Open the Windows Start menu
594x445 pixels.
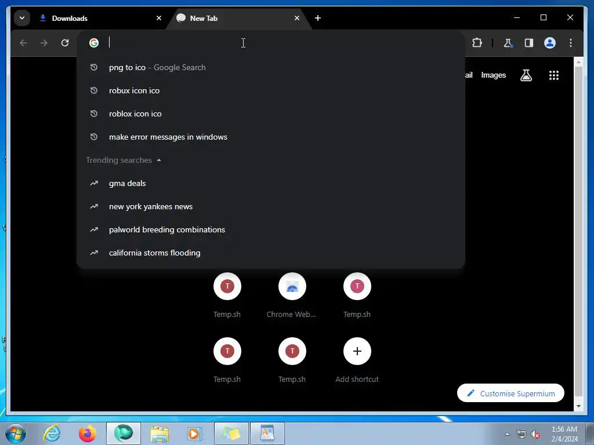pyautogui.click(x=16, y=433)
